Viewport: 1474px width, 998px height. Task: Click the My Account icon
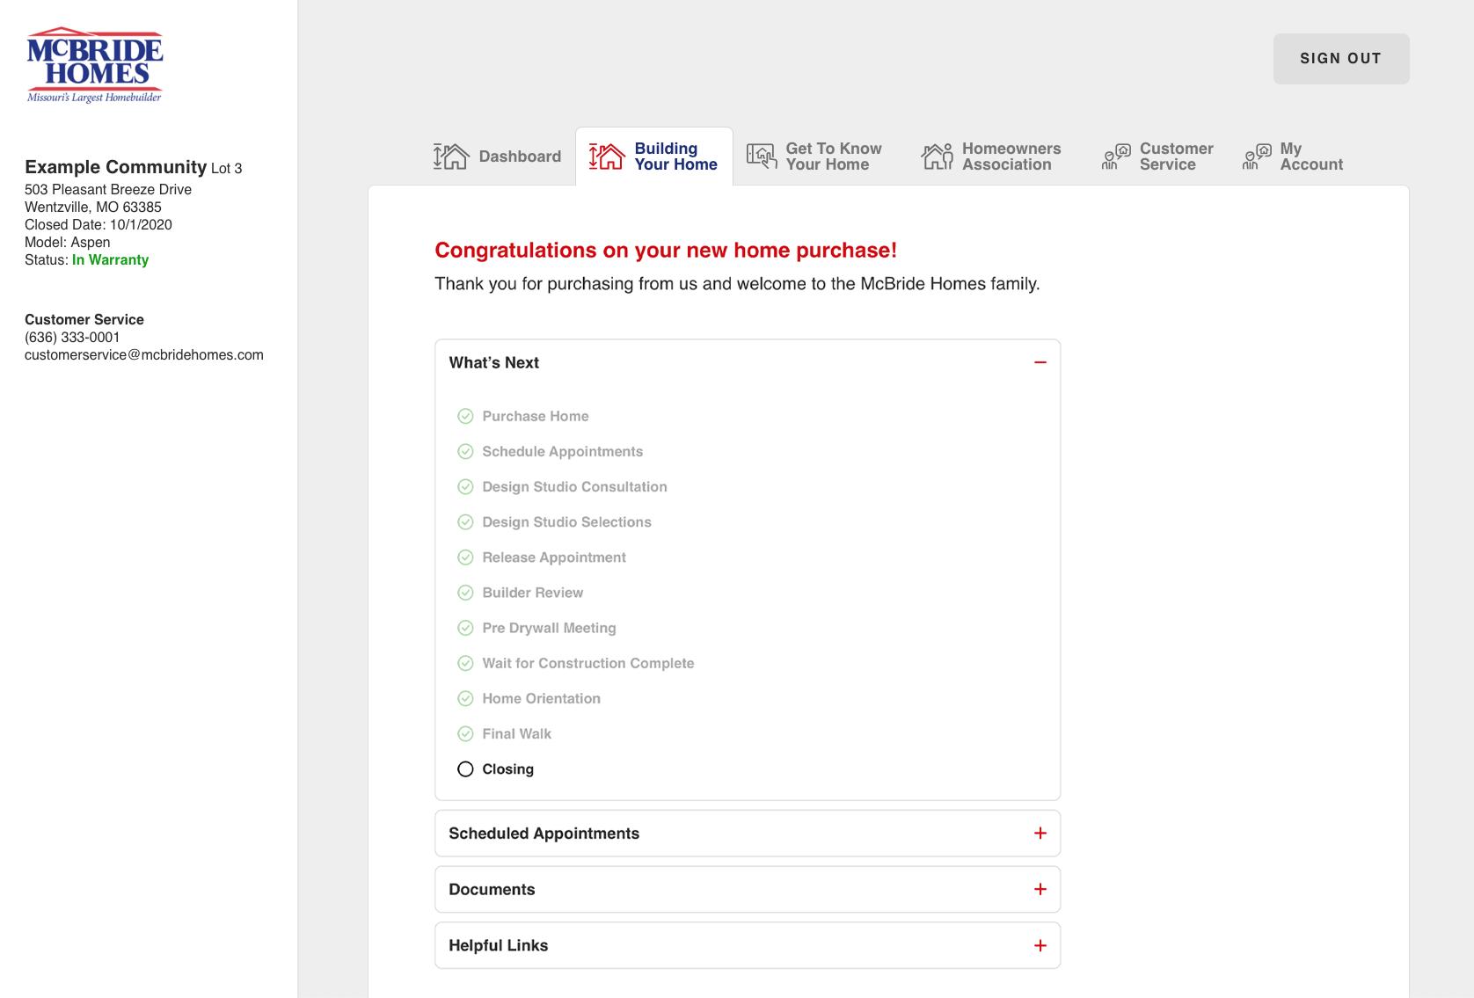point(1257,157)
